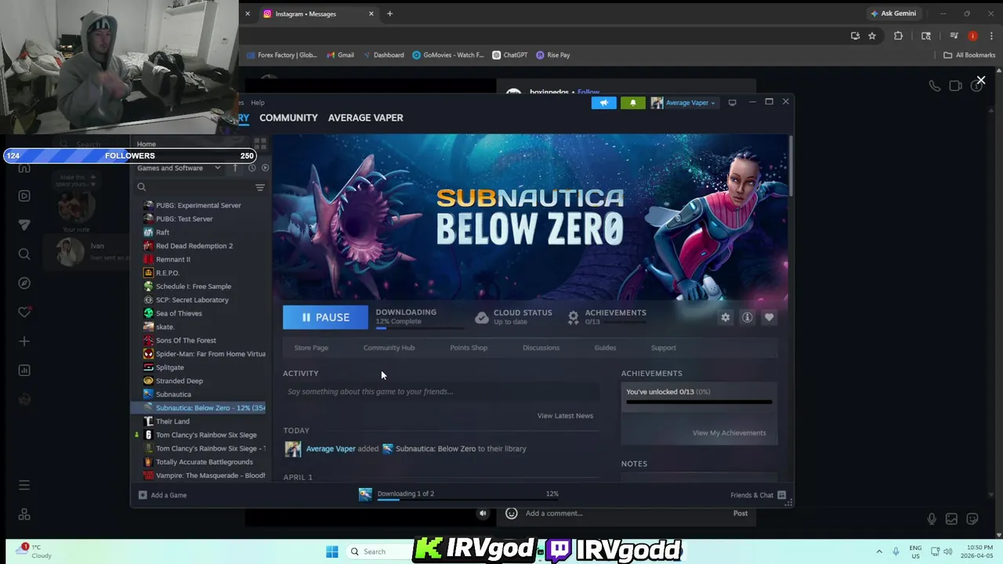Toggle recent activity sort clock icon
This screenshot has height=564, width=1003.
252,168
